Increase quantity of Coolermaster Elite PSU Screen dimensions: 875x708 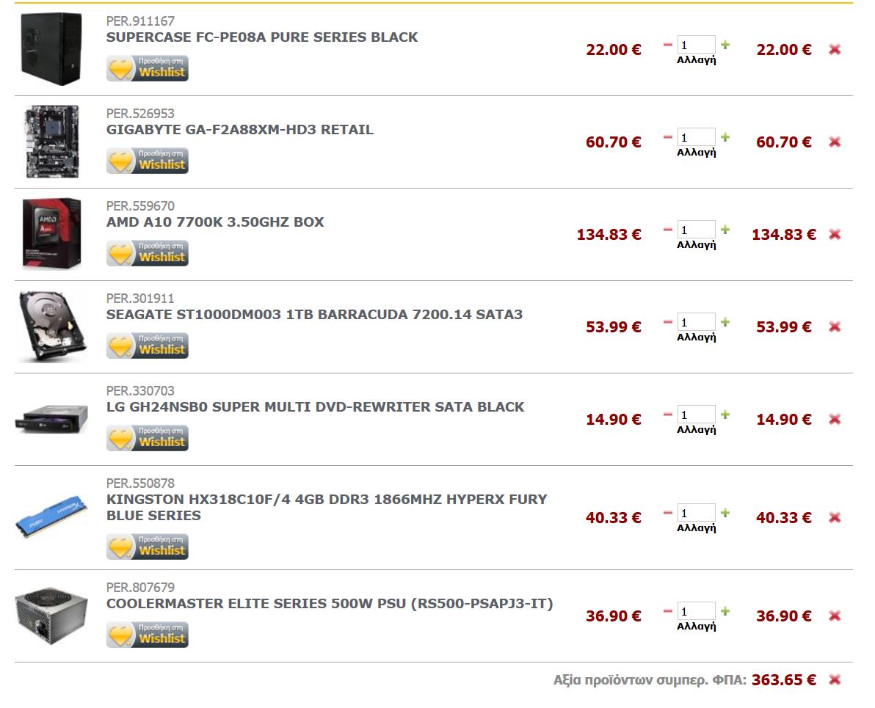[725, 611]
